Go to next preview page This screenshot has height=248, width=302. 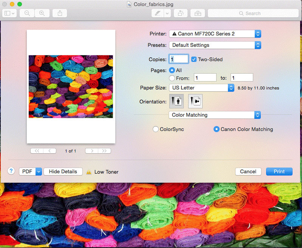pyautogui.click(x=92, y=151)
